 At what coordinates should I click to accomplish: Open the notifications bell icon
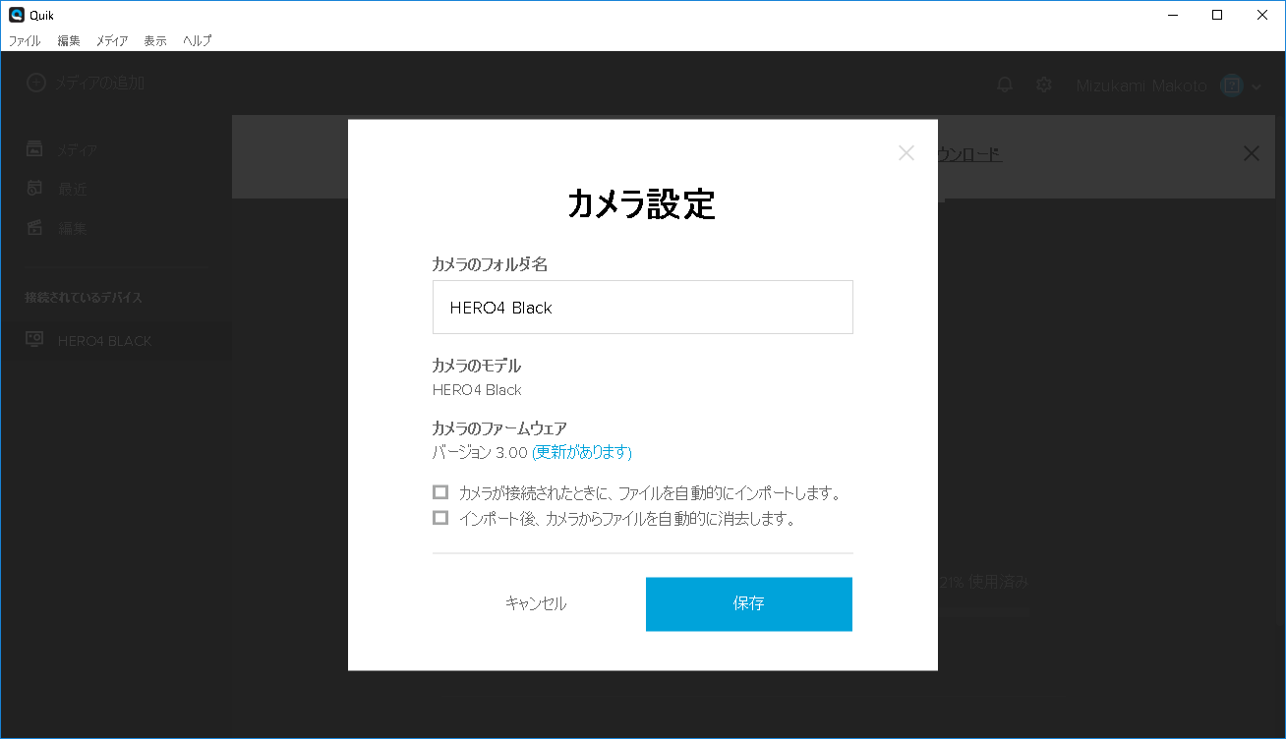coord(1005,85)
